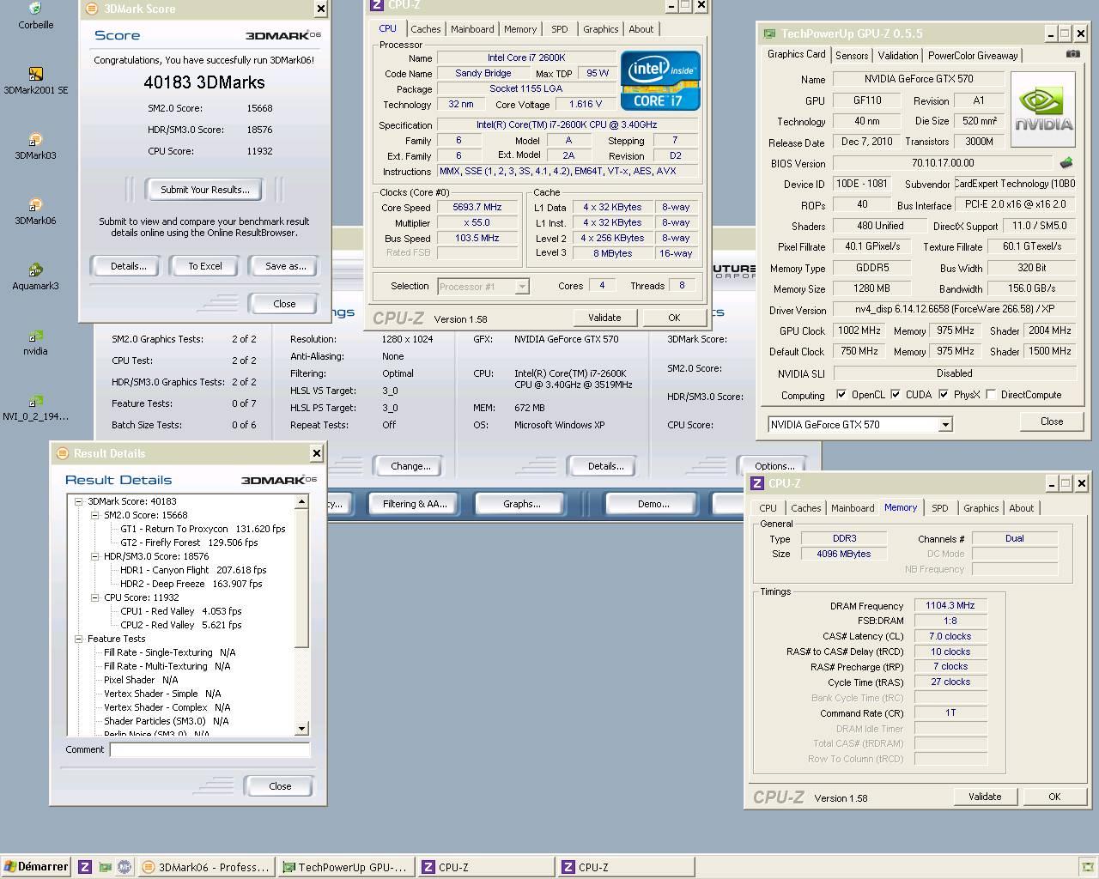The width and height of the screenshot is (1099, 879).
Task: Click the BIOS save chip icon in GPU-Z
Action: pos(1066,162)
